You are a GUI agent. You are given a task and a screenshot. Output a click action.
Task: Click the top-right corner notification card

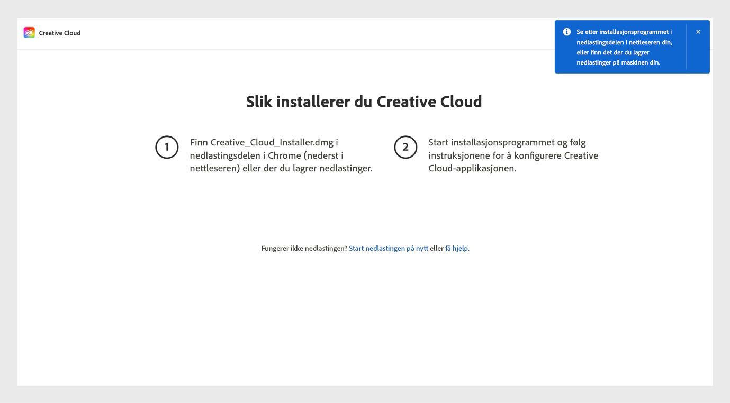point(632,47)
